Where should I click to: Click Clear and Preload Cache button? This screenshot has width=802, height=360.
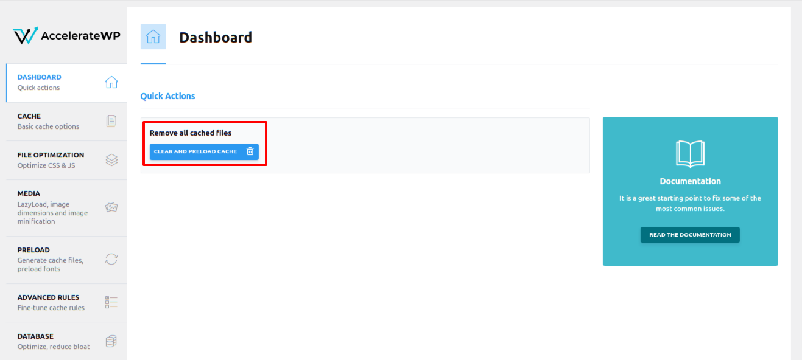tap(204, 151)
